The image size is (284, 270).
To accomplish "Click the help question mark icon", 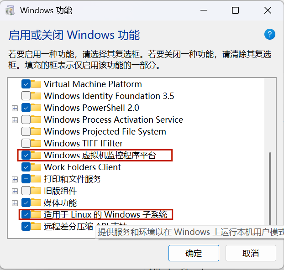I will coord(270,34).
